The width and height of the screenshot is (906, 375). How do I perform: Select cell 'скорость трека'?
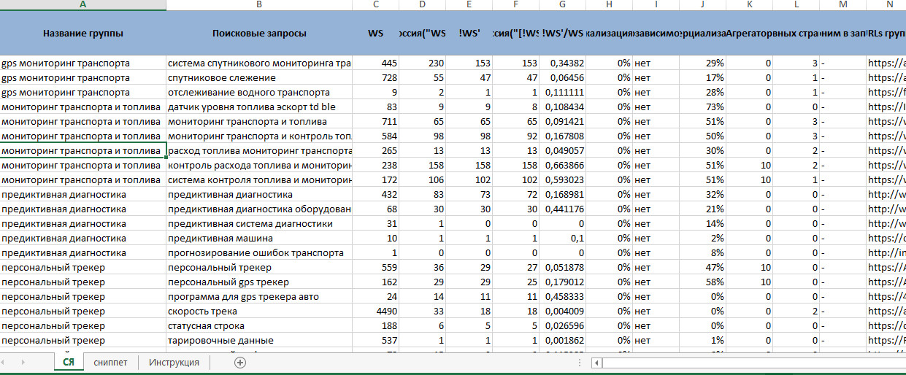(x=259, y=312)
